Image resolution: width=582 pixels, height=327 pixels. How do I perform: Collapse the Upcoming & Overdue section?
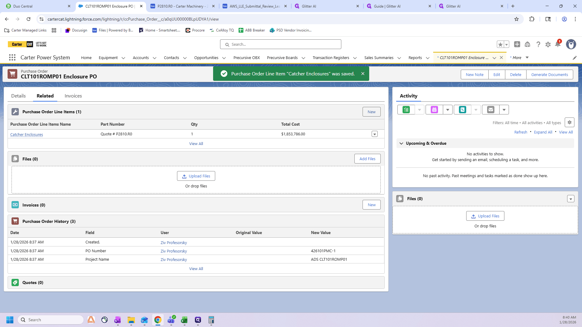[401, 144]
